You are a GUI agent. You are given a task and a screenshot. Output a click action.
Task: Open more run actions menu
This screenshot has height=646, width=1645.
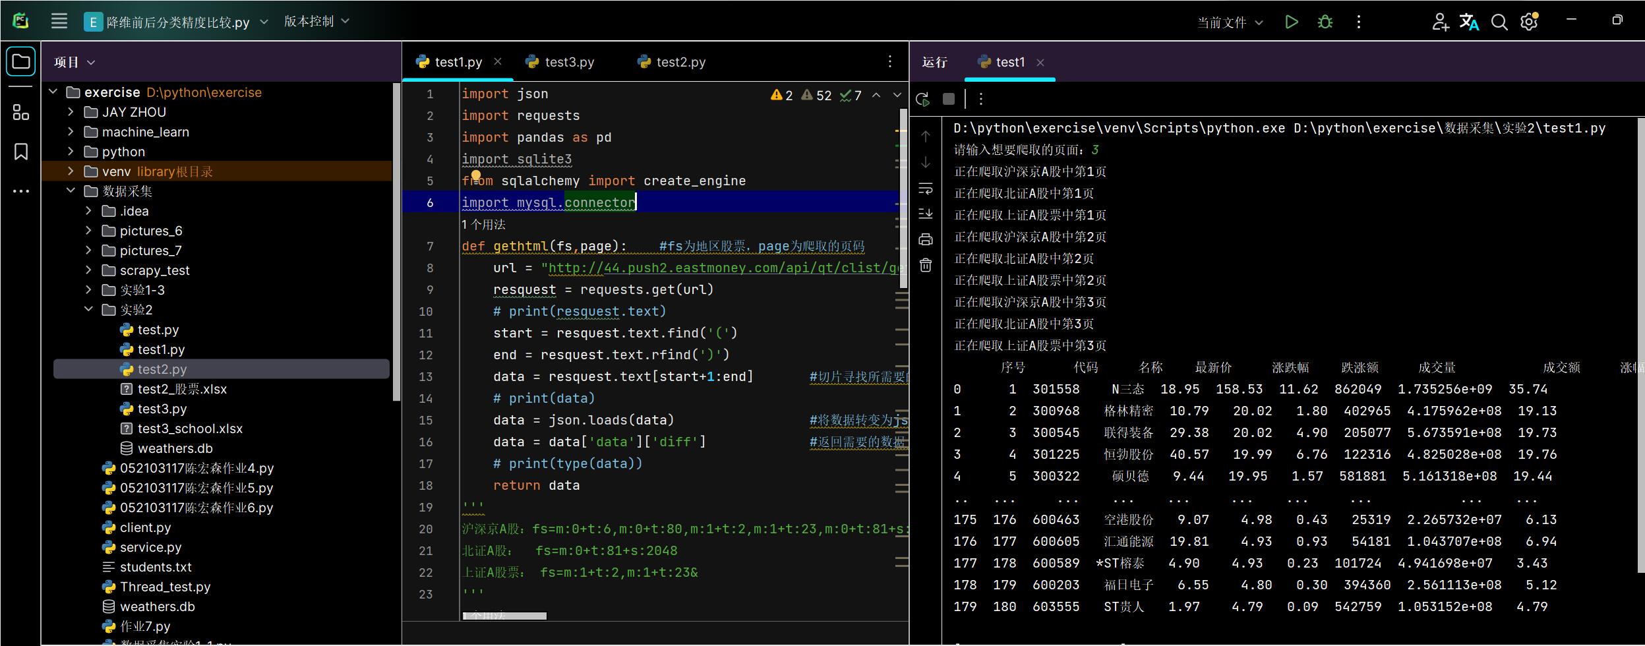coord(1359,22)
